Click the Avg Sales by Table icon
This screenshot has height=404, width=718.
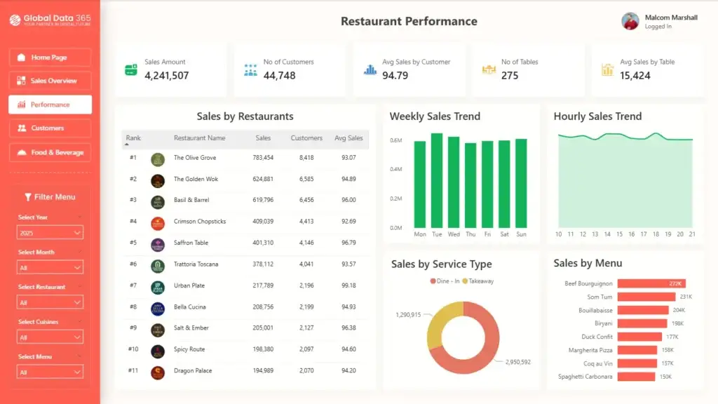[x=607, y=69]
